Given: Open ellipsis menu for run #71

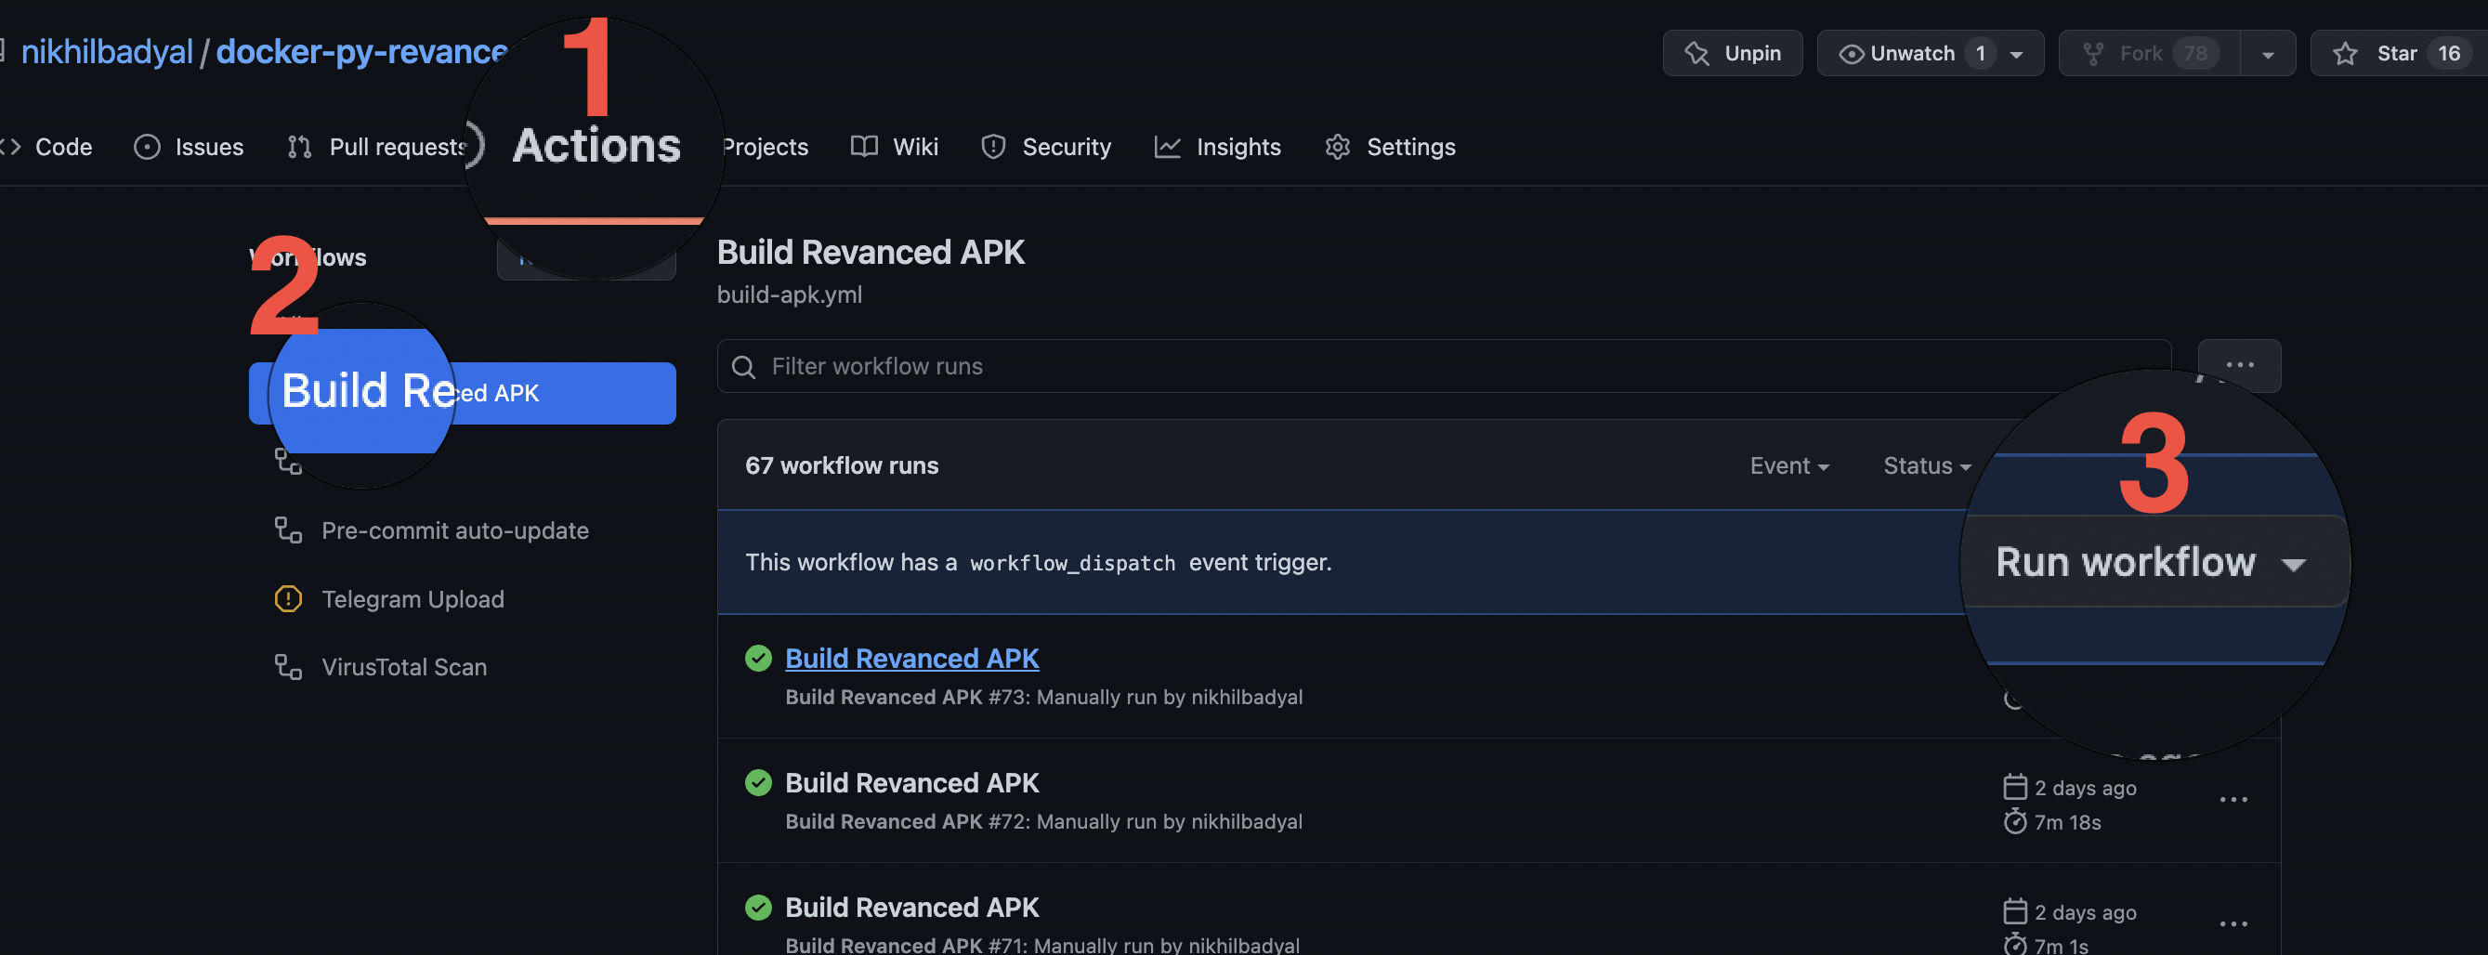Looking at the screenshot, I should point(2233,924).
